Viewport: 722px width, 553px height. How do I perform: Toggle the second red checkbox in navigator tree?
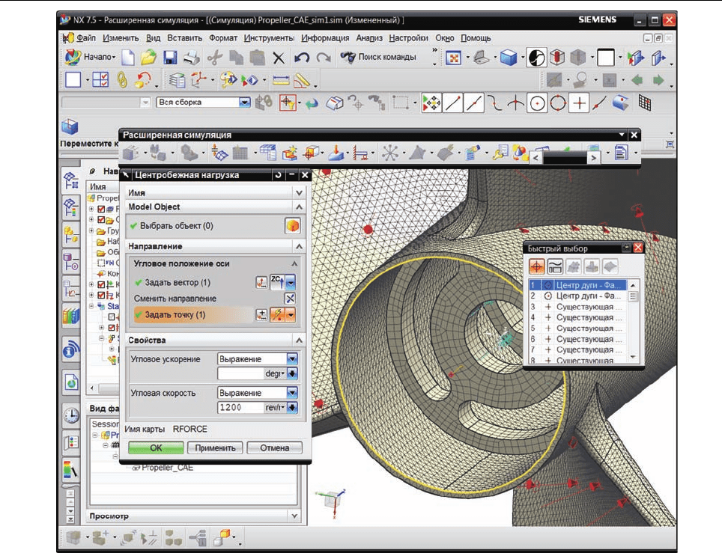click(101, 219)
